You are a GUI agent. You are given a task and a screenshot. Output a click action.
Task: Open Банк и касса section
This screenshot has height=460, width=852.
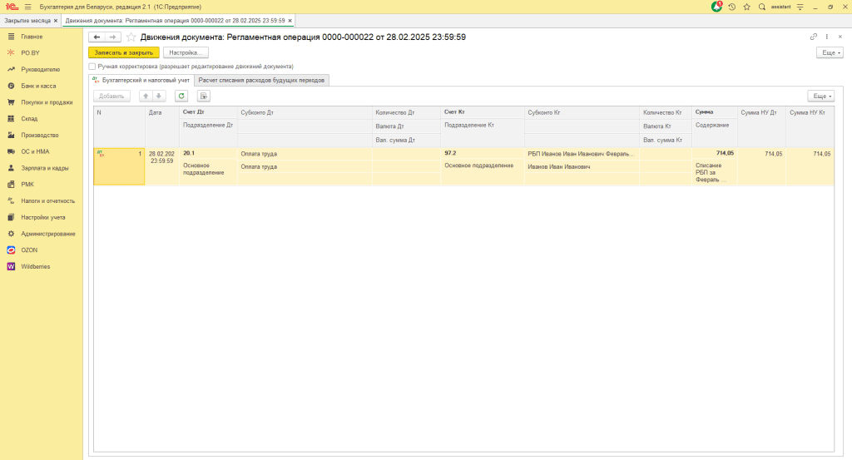click(x=38, y=86)
